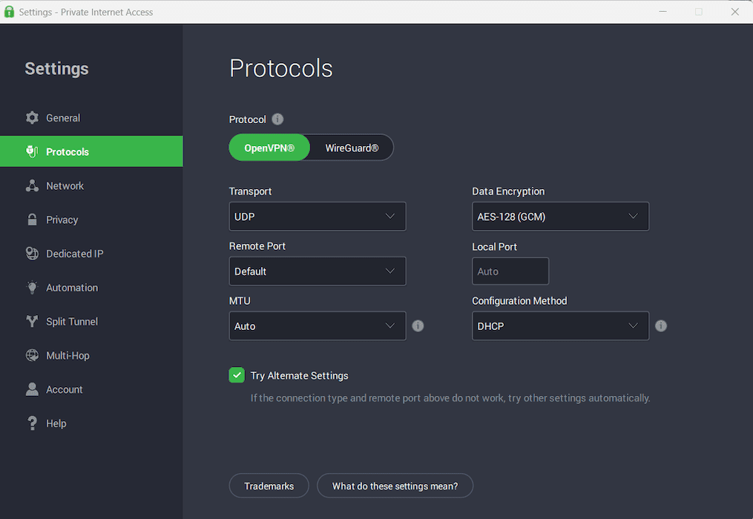Click the Network icon in sidebar
The image size is (753, 519).
click(x=33, y=185)
